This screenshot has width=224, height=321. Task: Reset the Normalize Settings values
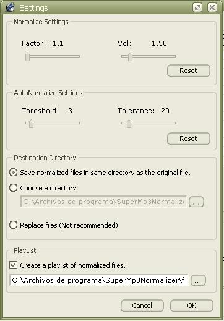[189, 71]
